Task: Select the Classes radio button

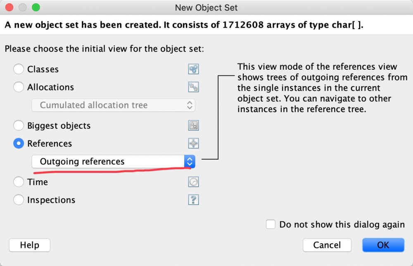Action: (x=19, y=69)
